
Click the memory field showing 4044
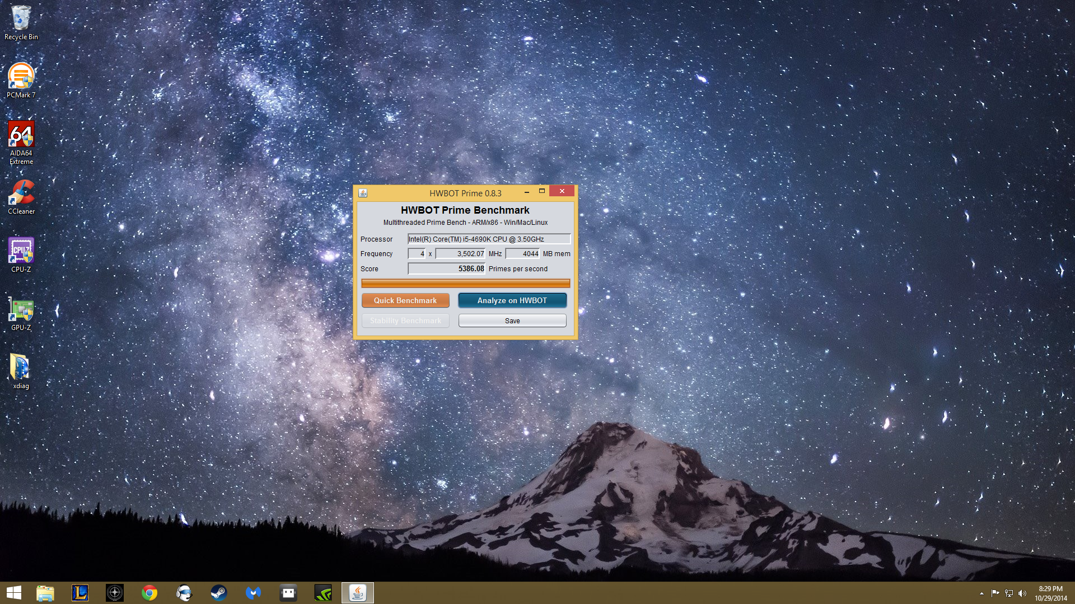pos(522,253)
